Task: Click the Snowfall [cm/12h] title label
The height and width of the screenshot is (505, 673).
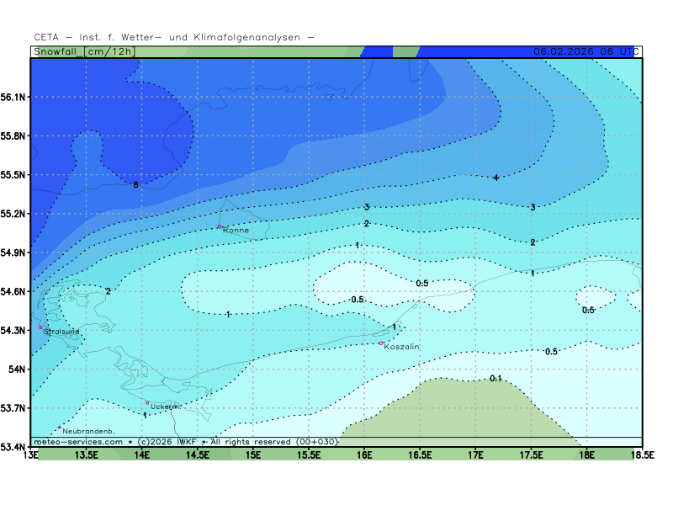Action: [x=84, y=51]
